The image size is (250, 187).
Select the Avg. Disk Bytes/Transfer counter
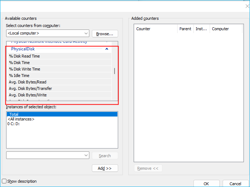pyautogui.click(x=60, y=88)
